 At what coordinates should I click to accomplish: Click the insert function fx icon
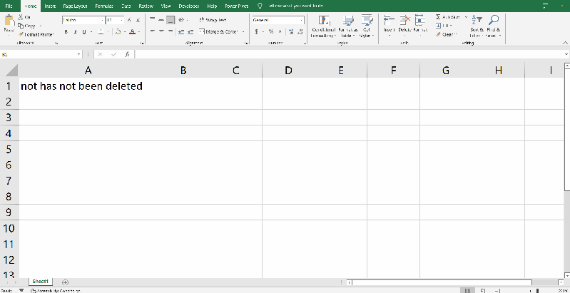[127, 54]
